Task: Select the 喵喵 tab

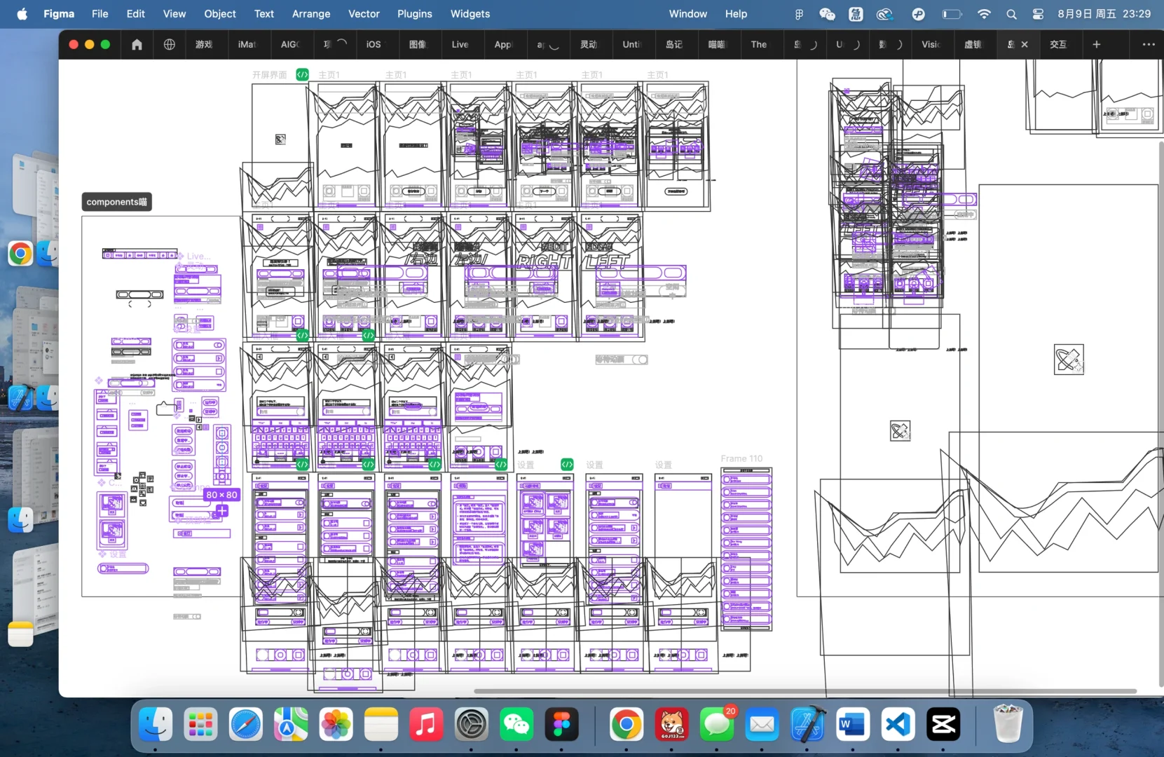Action: [x=717, y=44]
